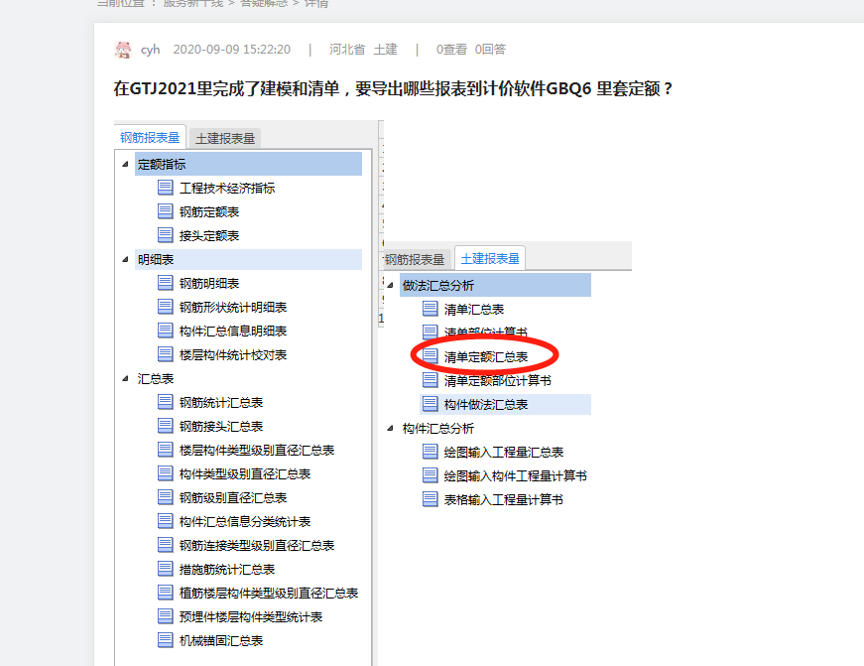Switch to 钢筋报表量 tab in left panel

pyautogui.click(x=150, y=137)
